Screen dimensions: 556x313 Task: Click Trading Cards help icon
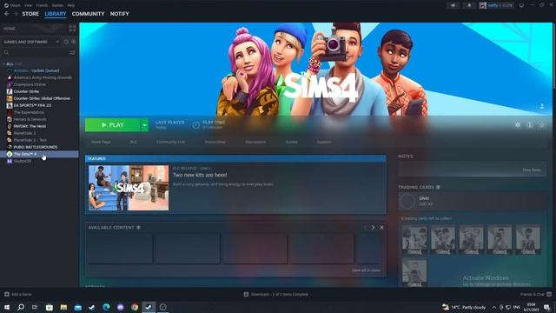(x=438, y=187)
